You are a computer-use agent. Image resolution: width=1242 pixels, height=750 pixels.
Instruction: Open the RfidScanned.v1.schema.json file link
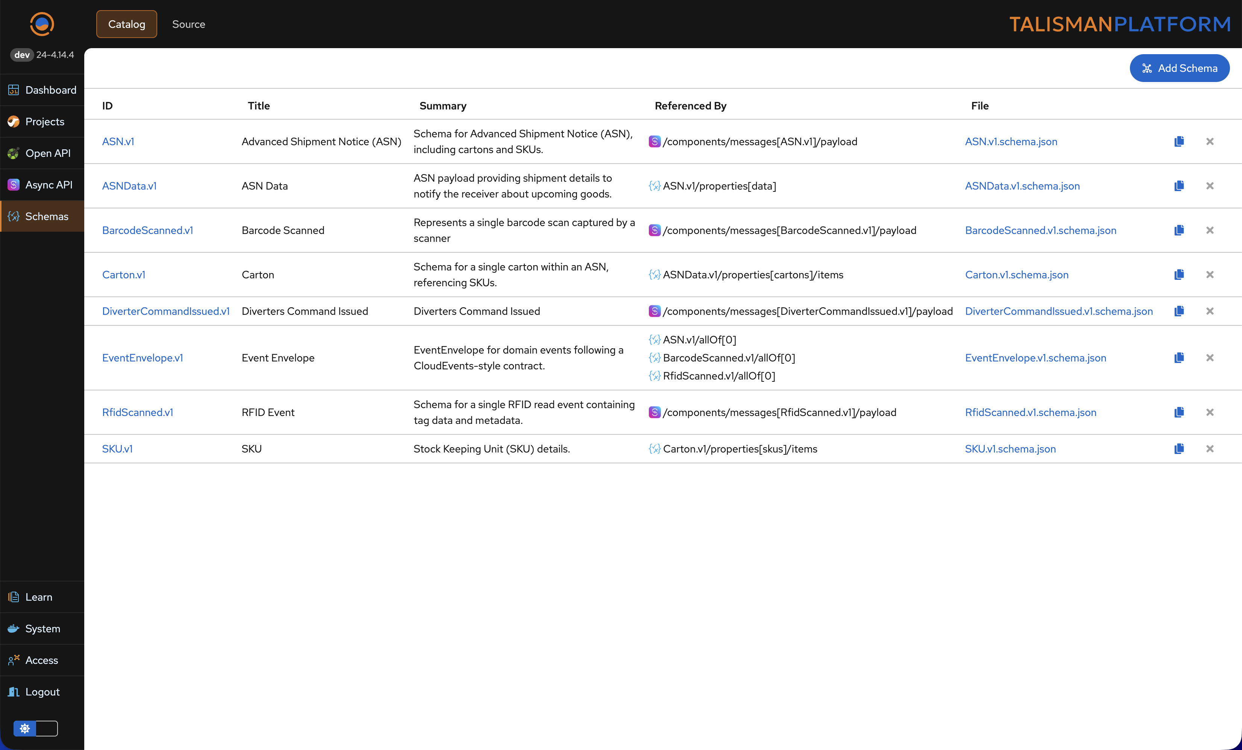(x=1030, y=412)
